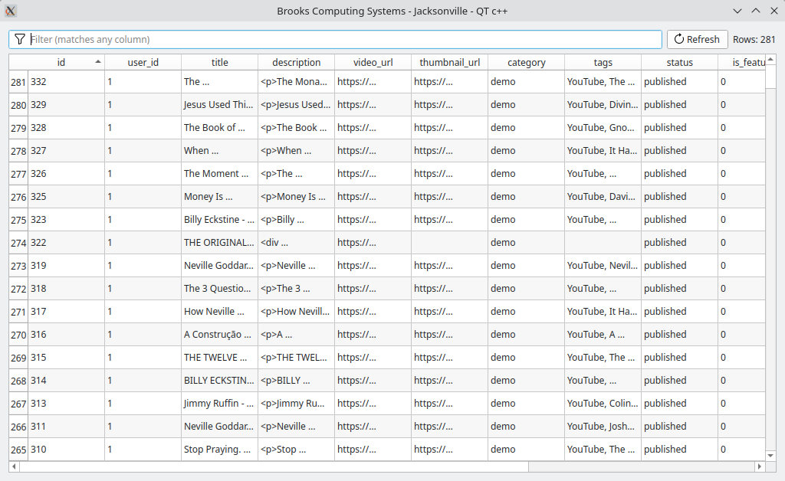Select the 'Billy Eckstine -' title cell

pyautogui.click(x=219, y=220)
